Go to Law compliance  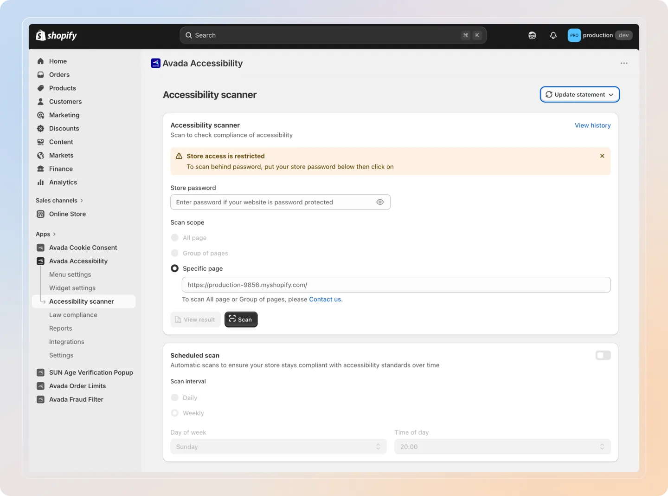[x=73, y=315]
